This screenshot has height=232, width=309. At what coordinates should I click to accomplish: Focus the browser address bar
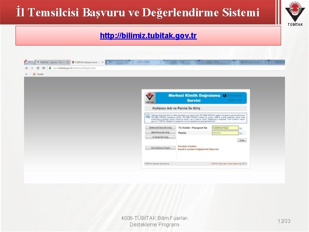[166, 68]
